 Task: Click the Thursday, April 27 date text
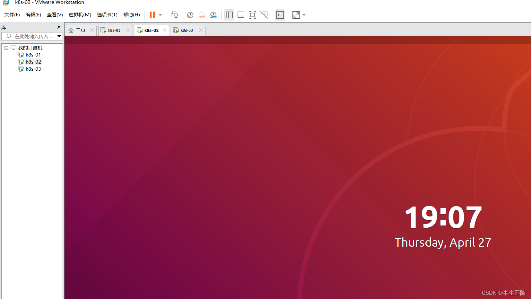[443, 243]
